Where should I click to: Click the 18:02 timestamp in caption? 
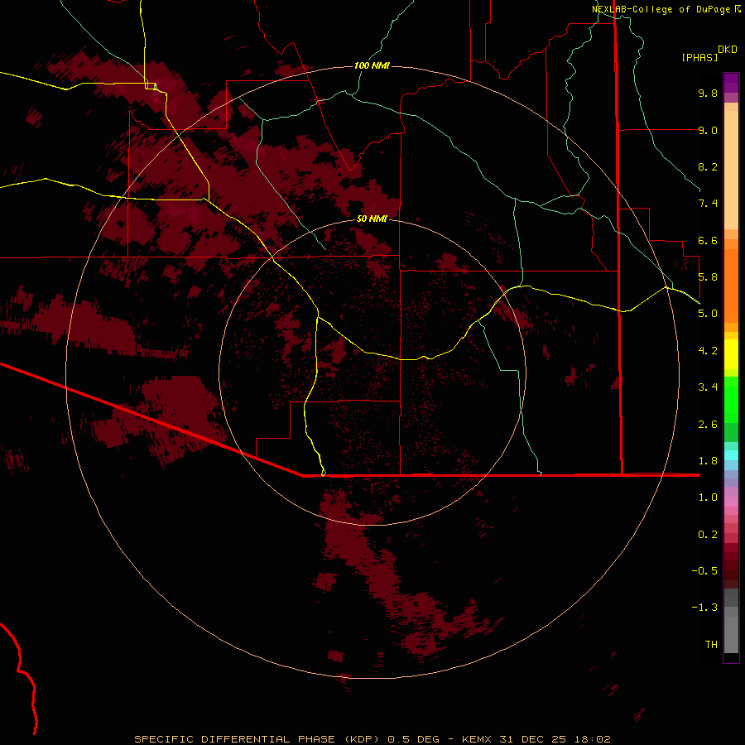tap(592, 739)
